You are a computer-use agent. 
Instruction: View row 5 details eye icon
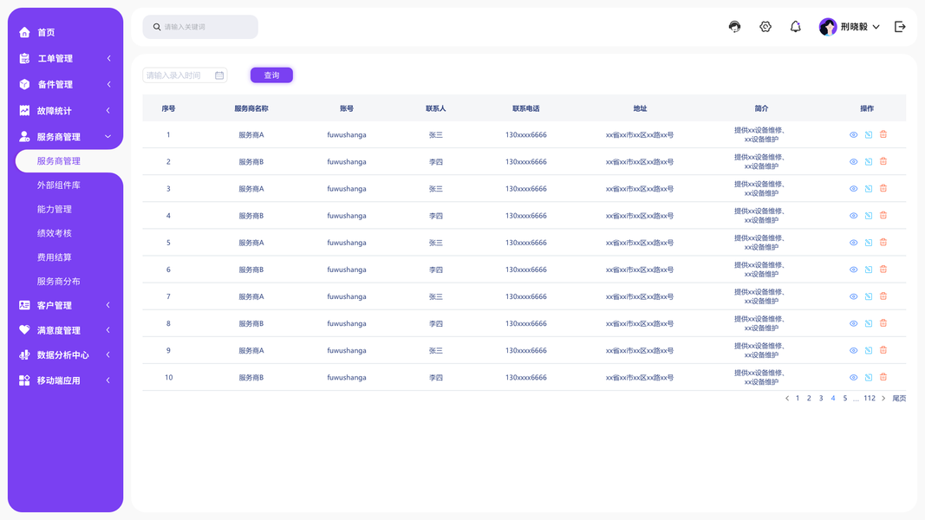[x=854, y=243]
